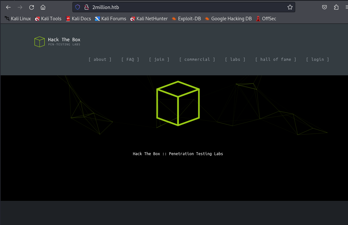This screenshot has width=348, height=225.
Task: Open the hall of fame page
Action: [x=276, y=60]
